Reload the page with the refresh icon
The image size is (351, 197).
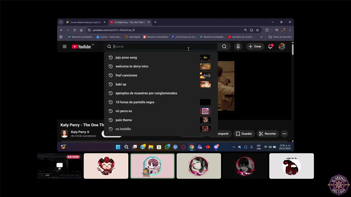(75, 30)
